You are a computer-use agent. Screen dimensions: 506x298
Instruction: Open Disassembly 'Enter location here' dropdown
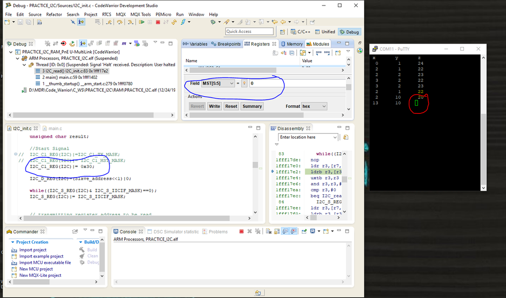tap(335, 137)
